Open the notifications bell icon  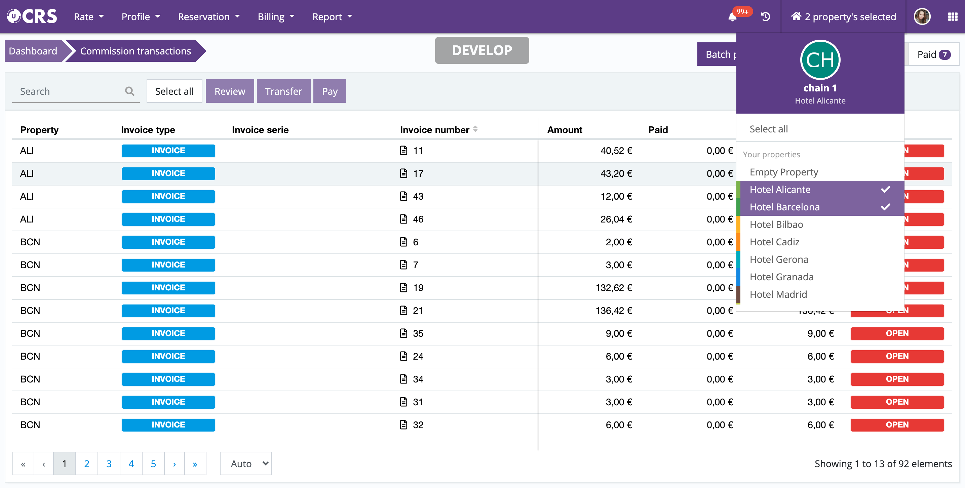click(x=732, y=17)
